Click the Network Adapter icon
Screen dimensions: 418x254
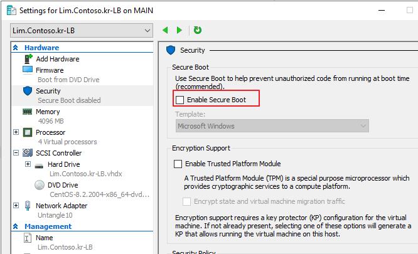(x=28, y=206)
